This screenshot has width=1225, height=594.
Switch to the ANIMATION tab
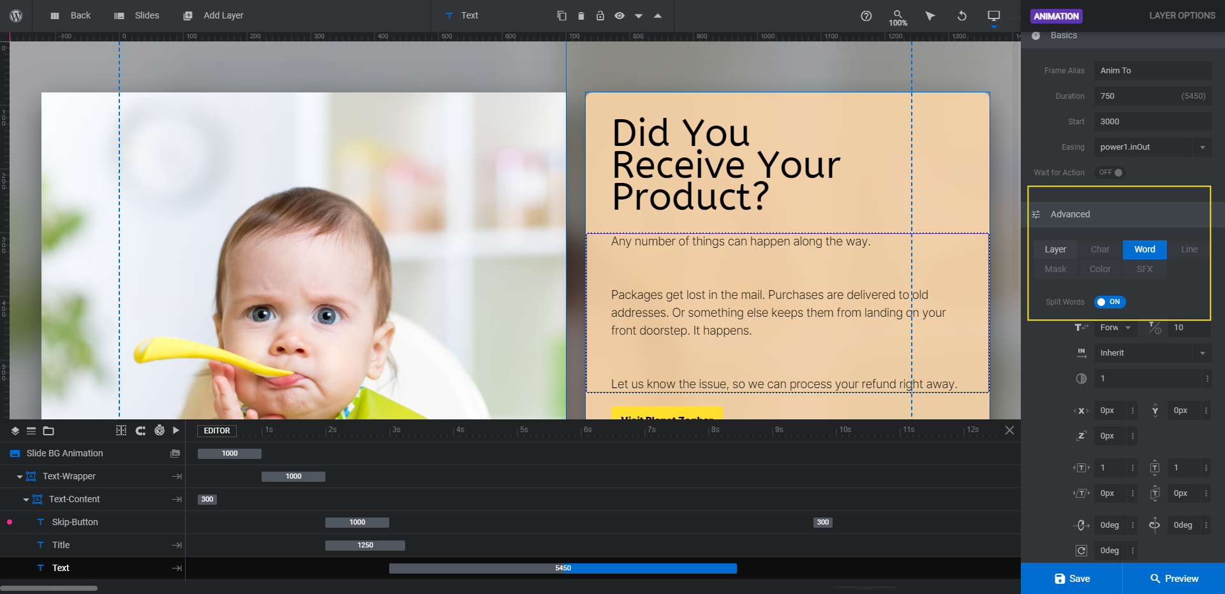(x=1057, y=16)
